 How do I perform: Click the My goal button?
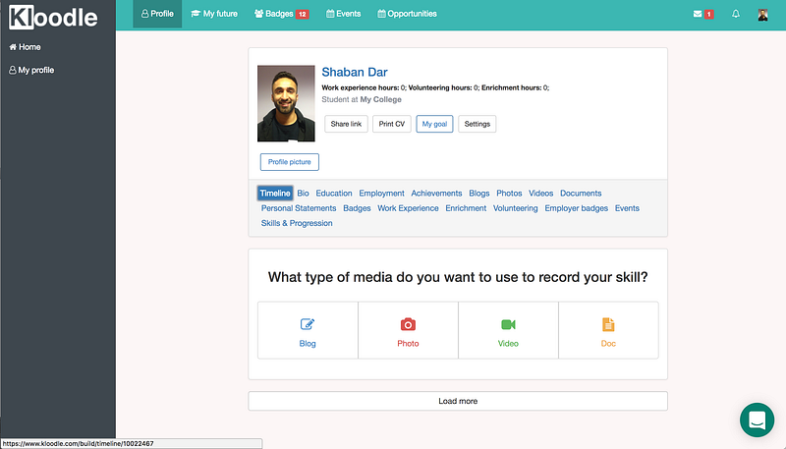pyautogui.click(x=434, y=124)
